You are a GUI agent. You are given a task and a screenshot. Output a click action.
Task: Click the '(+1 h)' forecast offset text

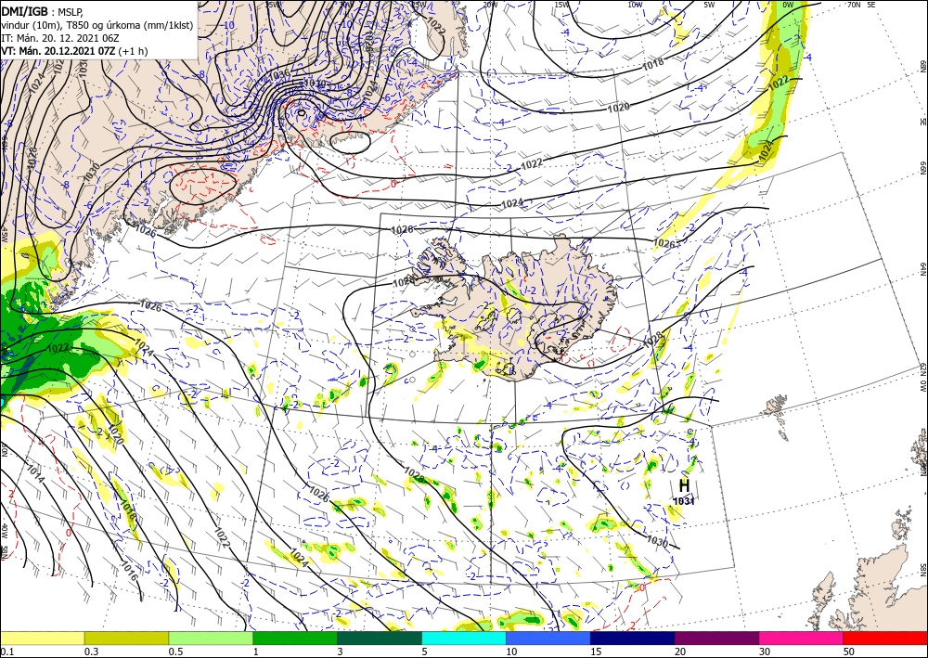click(133, 51)
